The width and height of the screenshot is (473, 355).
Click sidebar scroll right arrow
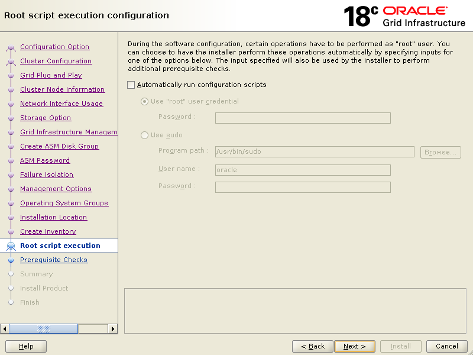click(x=113, y=329)
